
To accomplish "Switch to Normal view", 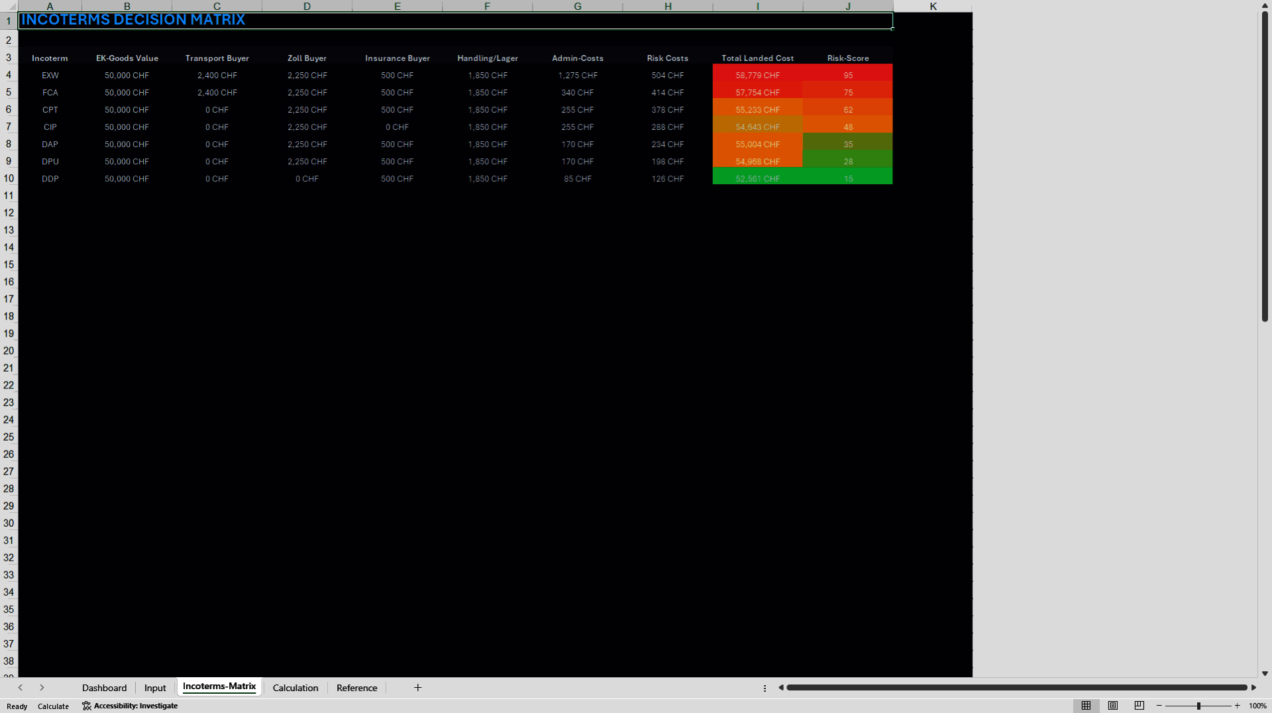I will pos(1086,706).
